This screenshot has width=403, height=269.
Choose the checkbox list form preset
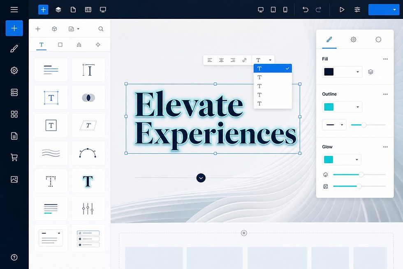click(88, 238)
